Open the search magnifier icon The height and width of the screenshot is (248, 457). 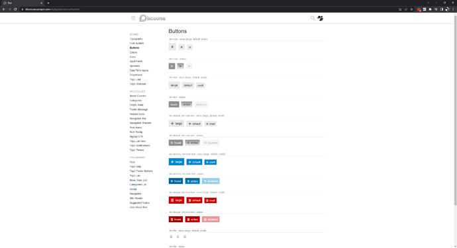point(313,18)
